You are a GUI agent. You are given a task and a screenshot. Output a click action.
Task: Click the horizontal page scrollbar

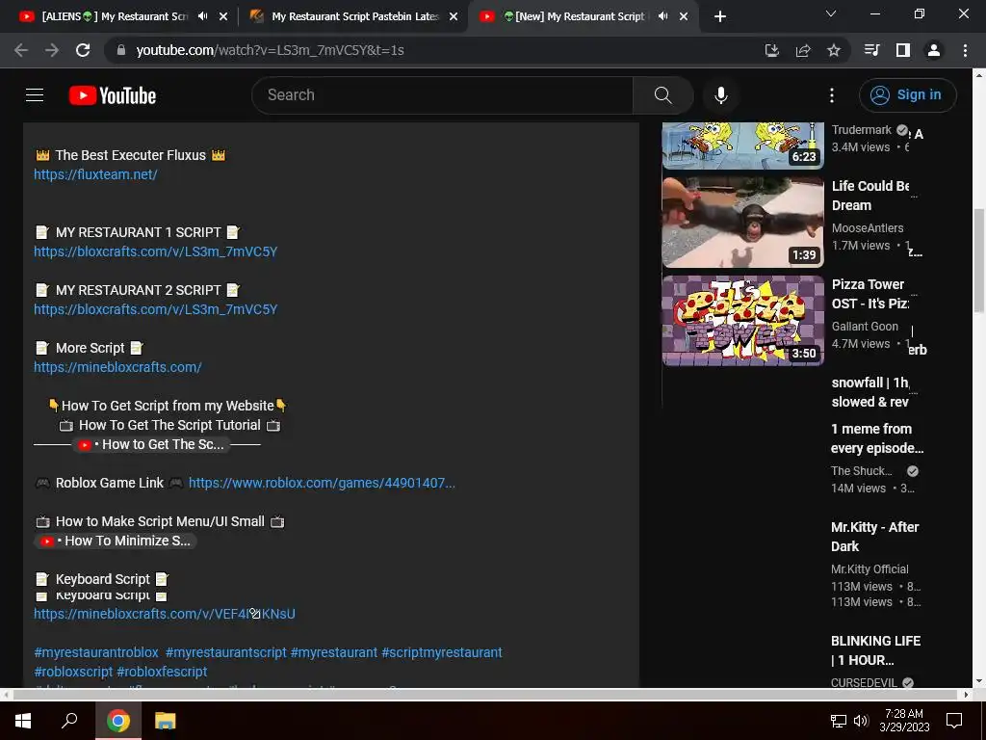click(485, 695)
